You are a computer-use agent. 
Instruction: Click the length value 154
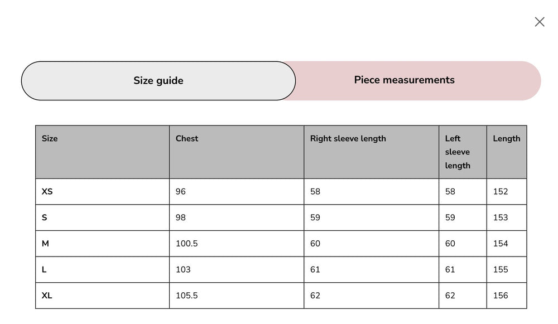(x=501, y=244)
